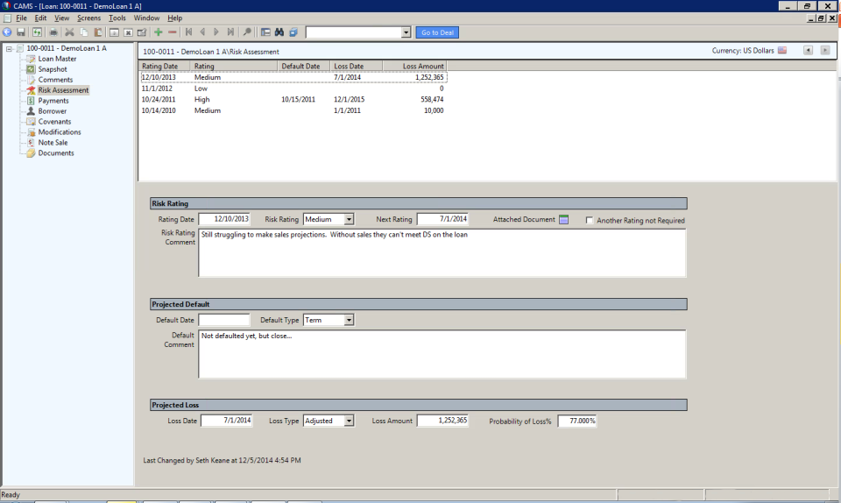This screenshot has width=841, height=503.
Task: Open the Tools menu
Action: (x=117, y=18)
